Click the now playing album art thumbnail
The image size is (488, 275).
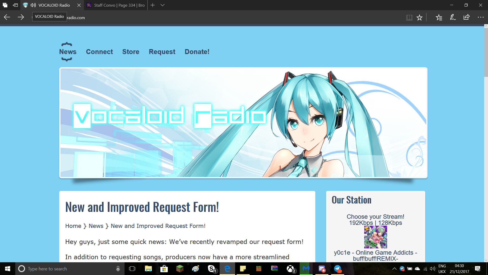[x=375, y=237]
